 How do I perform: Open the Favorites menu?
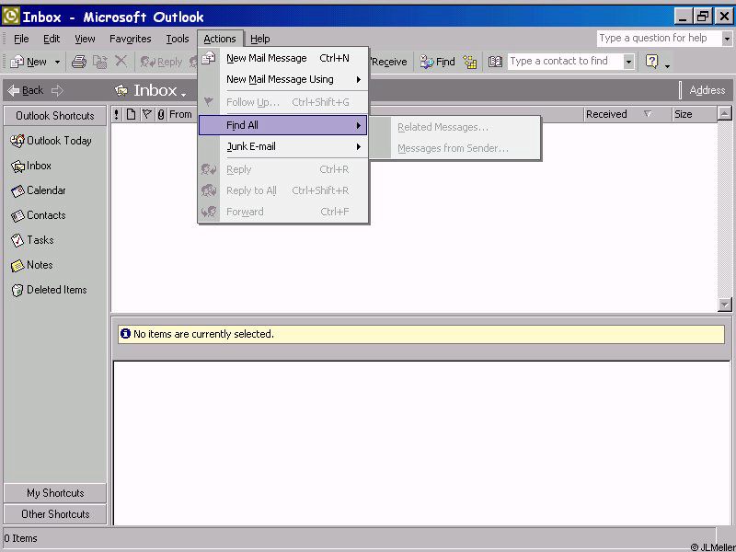click(x=130, y=39)
